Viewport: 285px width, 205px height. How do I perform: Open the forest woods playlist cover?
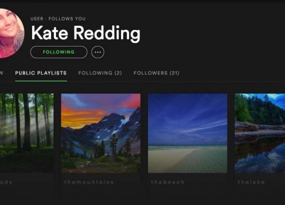[26, 133]
